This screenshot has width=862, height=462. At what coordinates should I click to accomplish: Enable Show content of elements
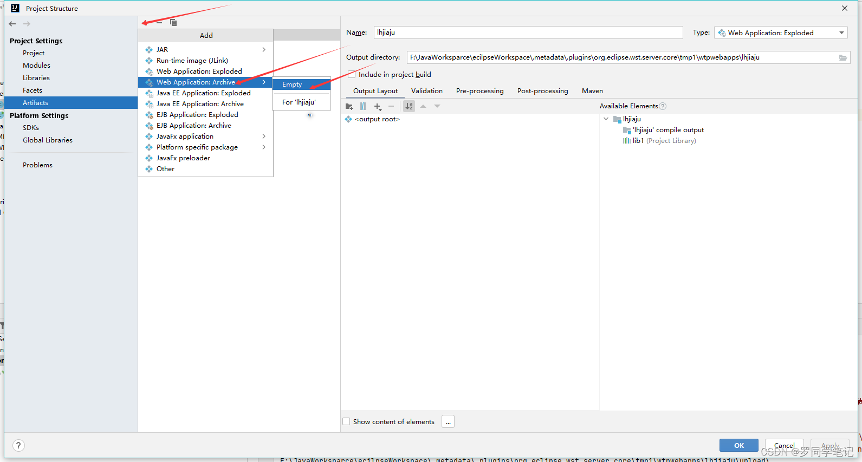[346, 421]
